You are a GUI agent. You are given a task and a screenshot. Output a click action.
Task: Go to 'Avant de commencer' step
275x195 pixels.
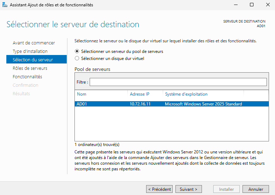click(34, 43)
